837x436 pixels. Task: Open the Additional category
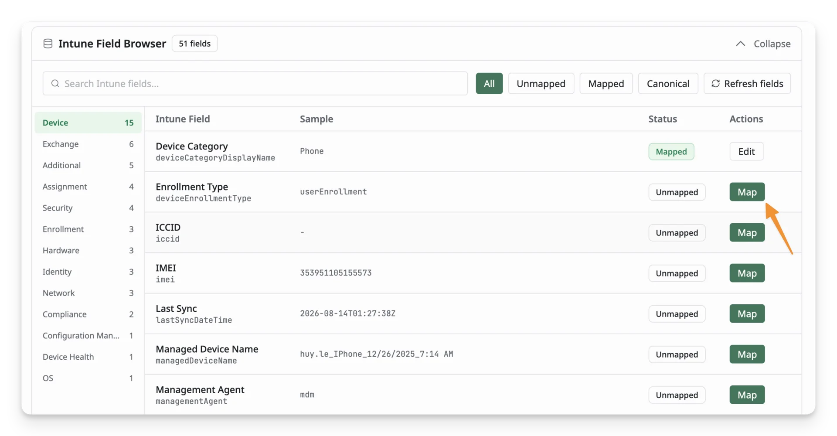point(88,165)
